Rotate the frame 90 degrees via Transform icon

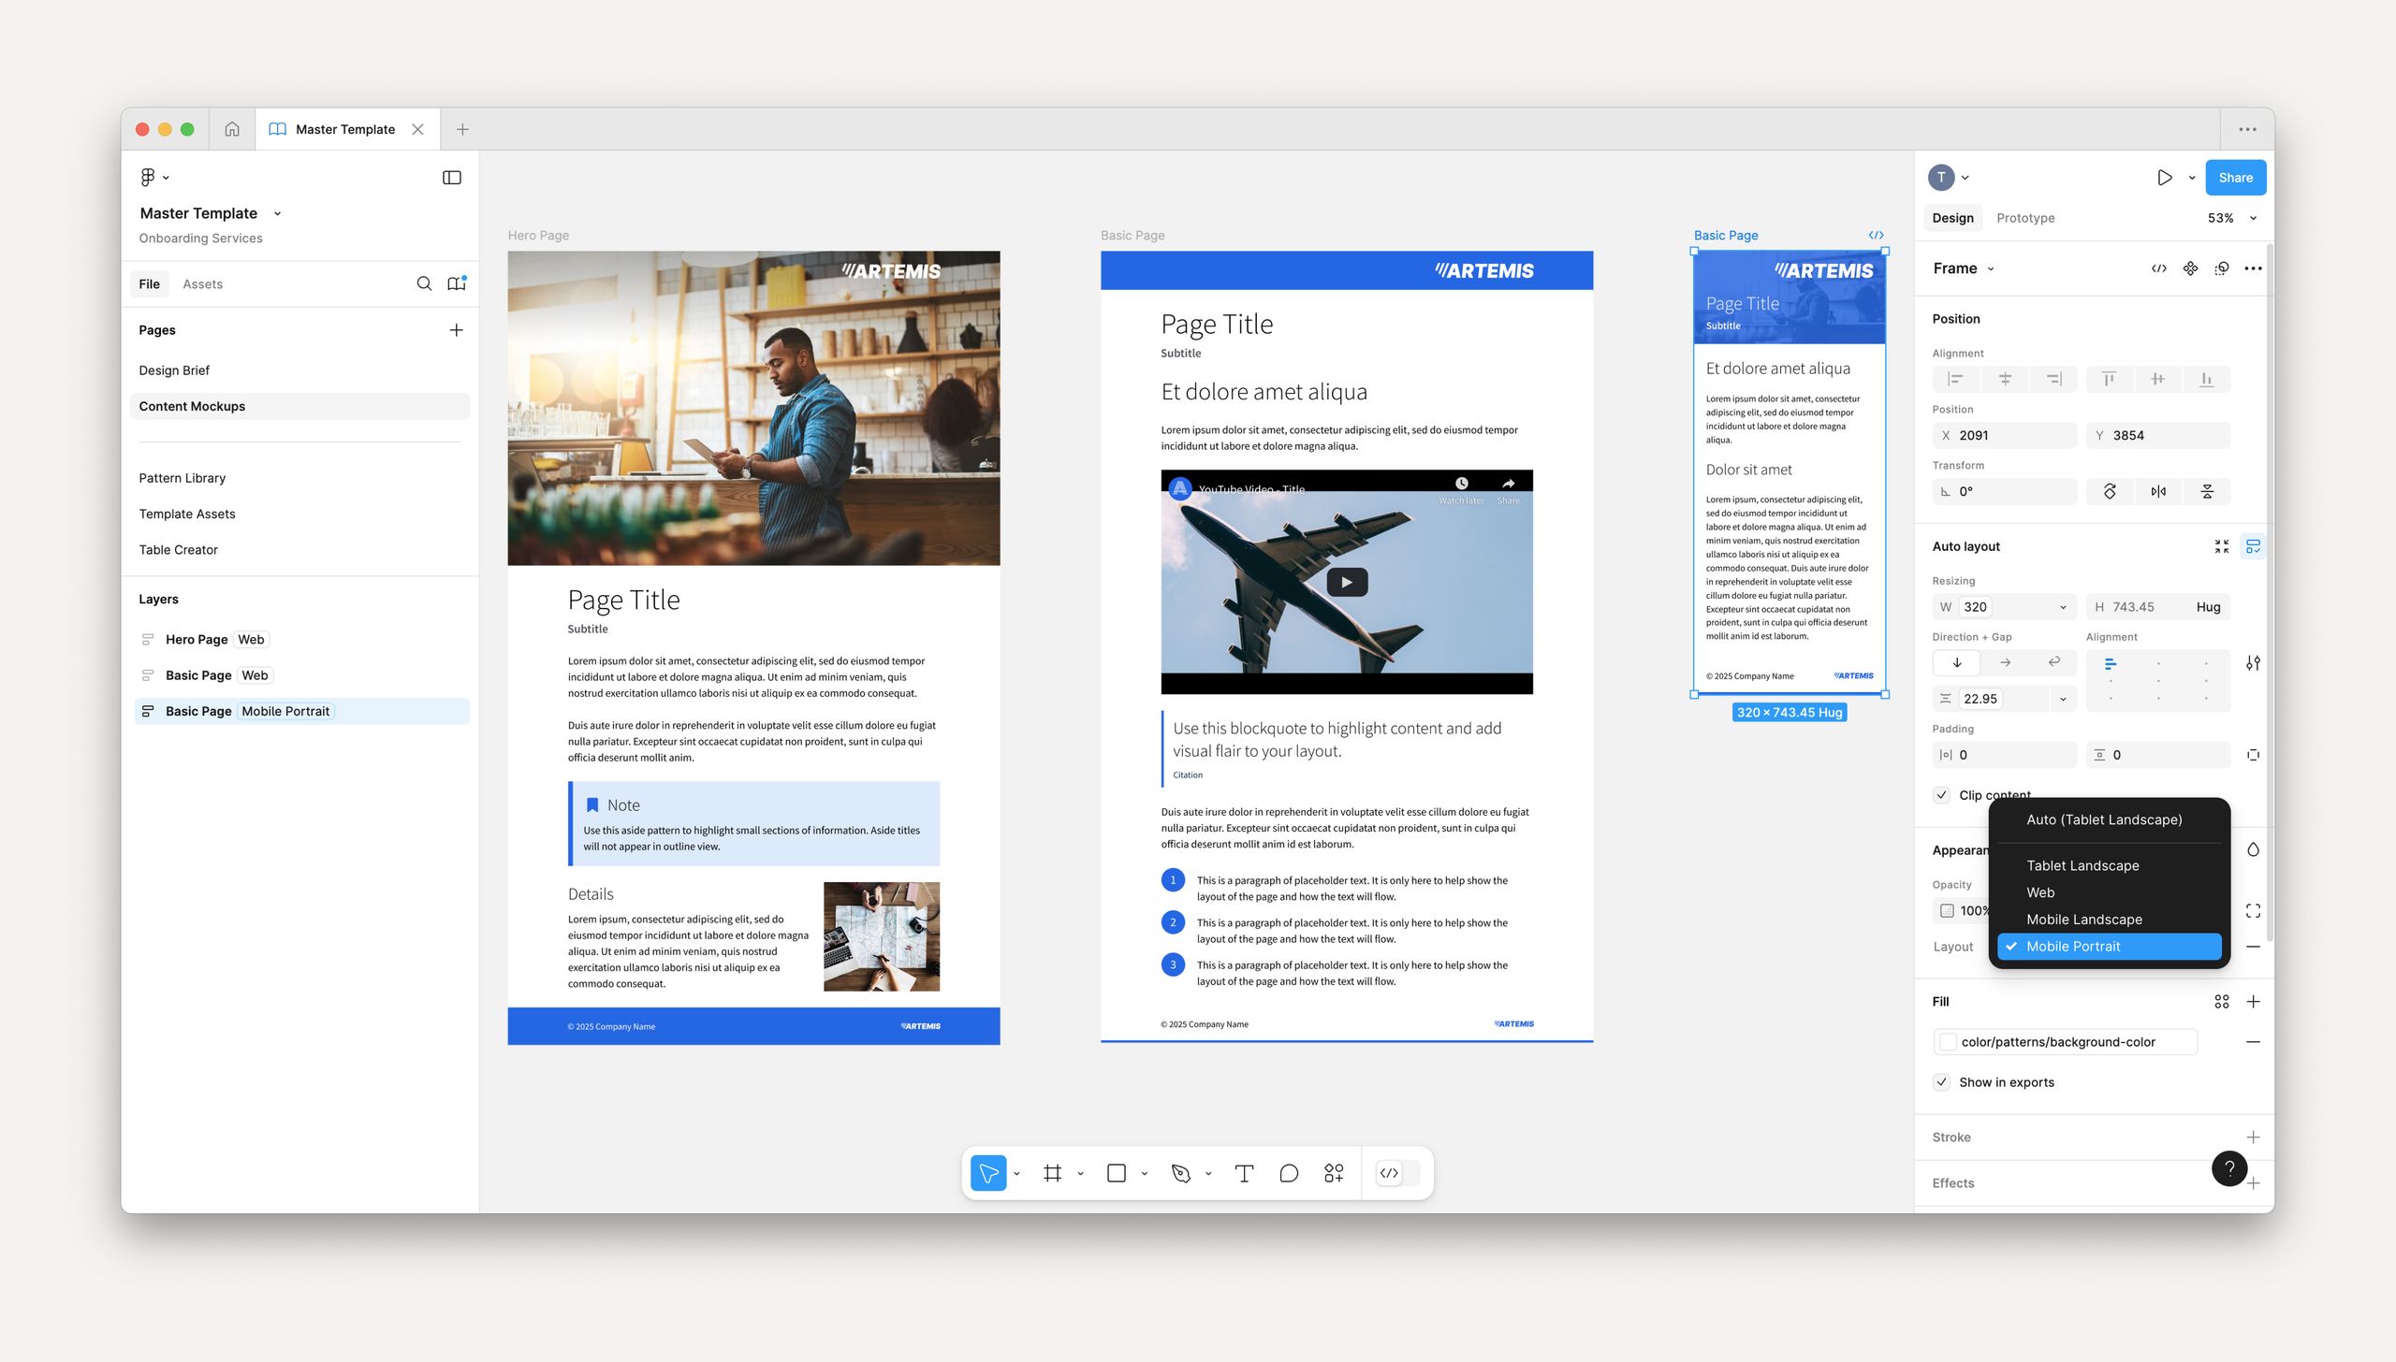point(2110,491)
